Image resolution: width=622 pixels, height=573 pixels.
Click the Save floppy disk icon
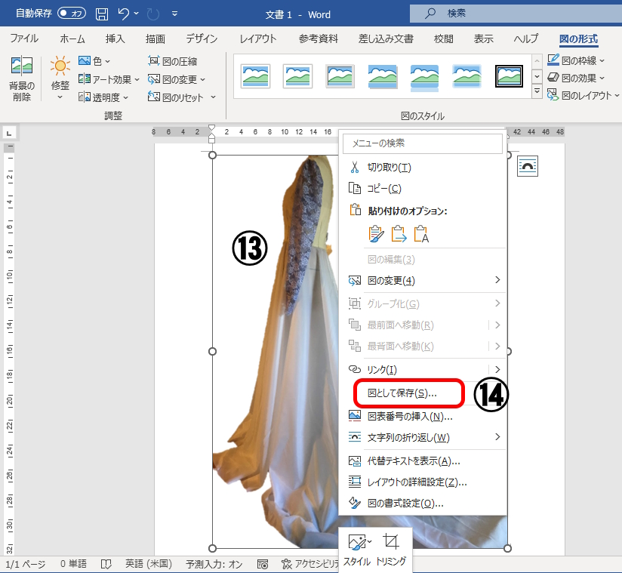(x=102, y=14)
